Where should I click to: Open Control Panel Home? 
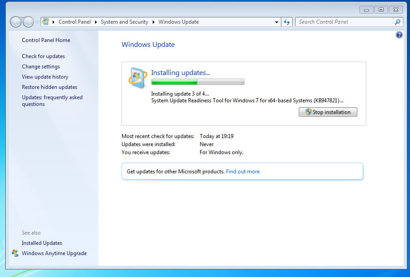[x=46, y=40]
